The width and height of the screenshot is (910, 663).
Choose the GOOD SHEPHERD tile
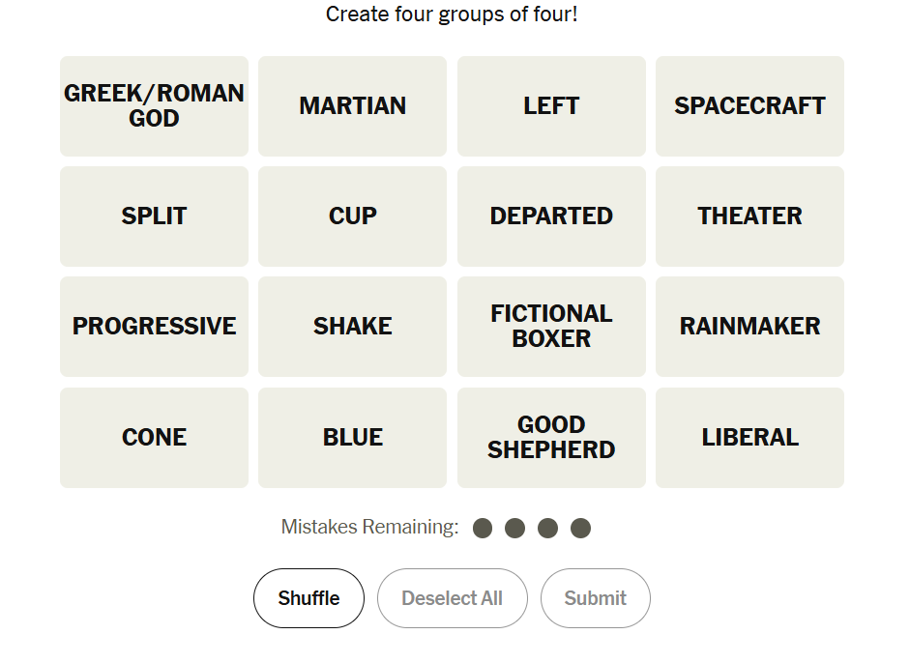coord(551,438)
